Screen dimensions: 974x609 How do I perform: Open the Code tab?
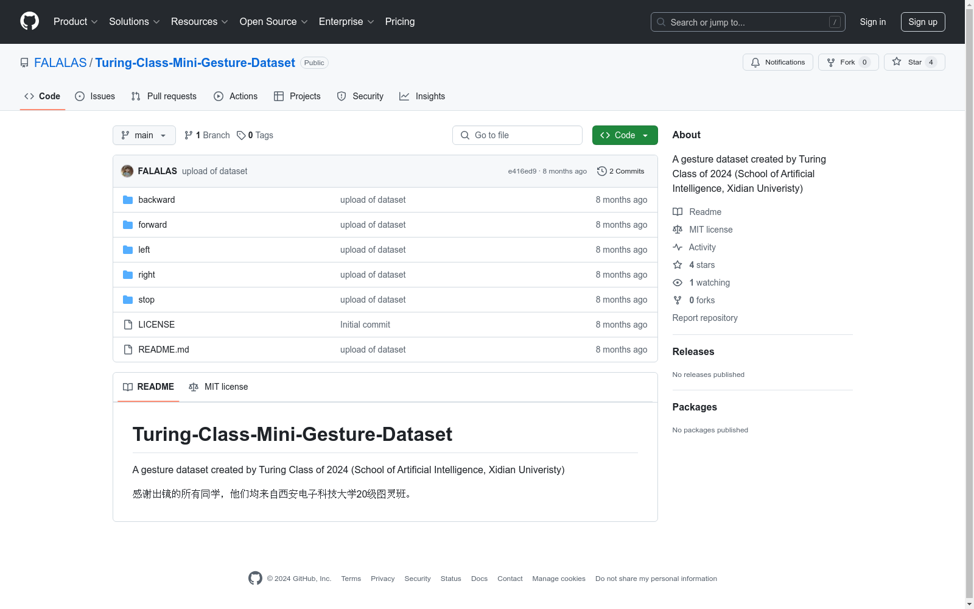tap(43, 96)
